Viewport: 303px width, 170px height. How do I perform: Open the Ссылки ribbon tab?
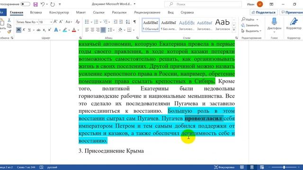(x=98, y=12)
